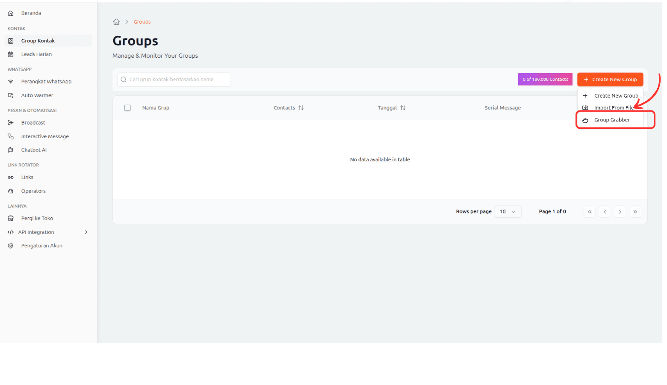Open Pengaturan Akun settings
Screen dimensions: 667x385
(41, 246)
